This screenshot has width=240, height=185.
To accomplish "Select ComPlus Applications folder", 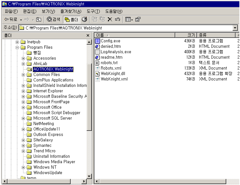I will [x=53, y=80].
